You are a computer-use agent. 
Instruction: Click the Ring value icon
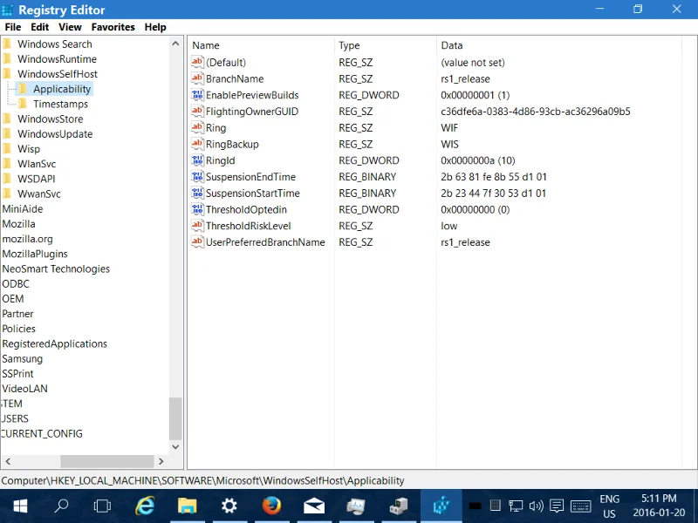tap(197, 127)
